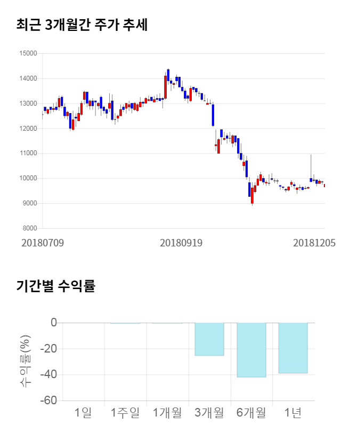
Task: Click the 15000 price axis label
Action: (x=28, y=53)
